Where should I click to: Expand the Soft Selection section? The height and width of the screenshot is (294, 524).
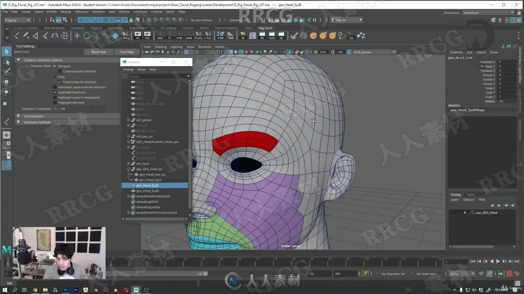coord(18,116)
